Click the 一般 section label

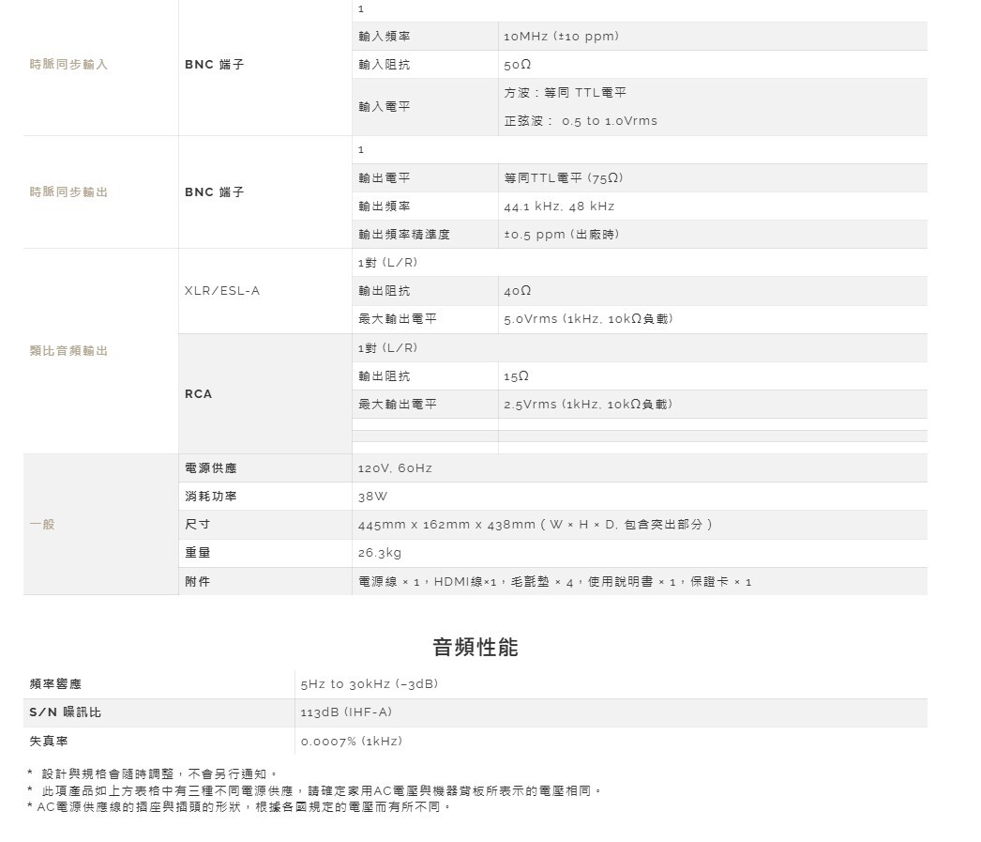(x=42, y=525)
